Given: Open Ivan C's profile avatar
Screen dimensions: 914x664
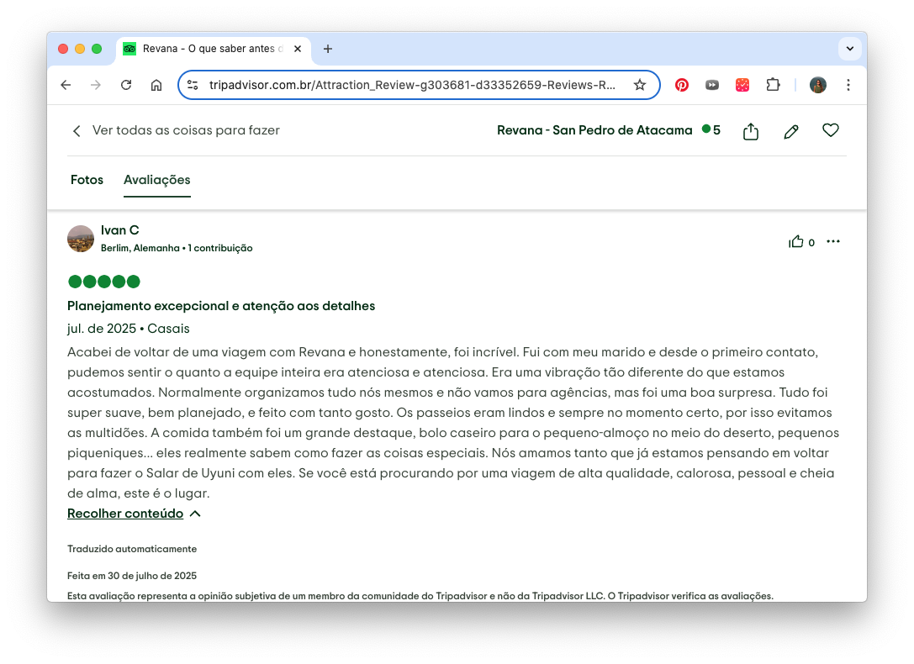Looking at the screenshot, I should (81, 239).
